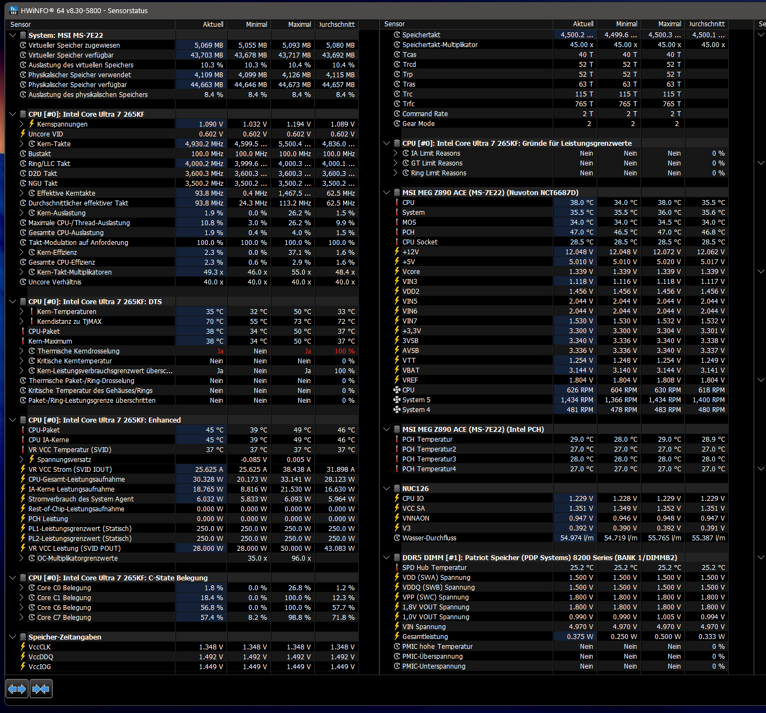Click the thermometer icon beside SPD Hub Temperatur
The width and height of the screenshot is (766, 713).
tap(397, 567)
